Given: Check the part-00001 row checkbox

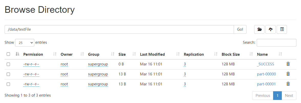Looking at the screenshot, I should coord(8,84).
